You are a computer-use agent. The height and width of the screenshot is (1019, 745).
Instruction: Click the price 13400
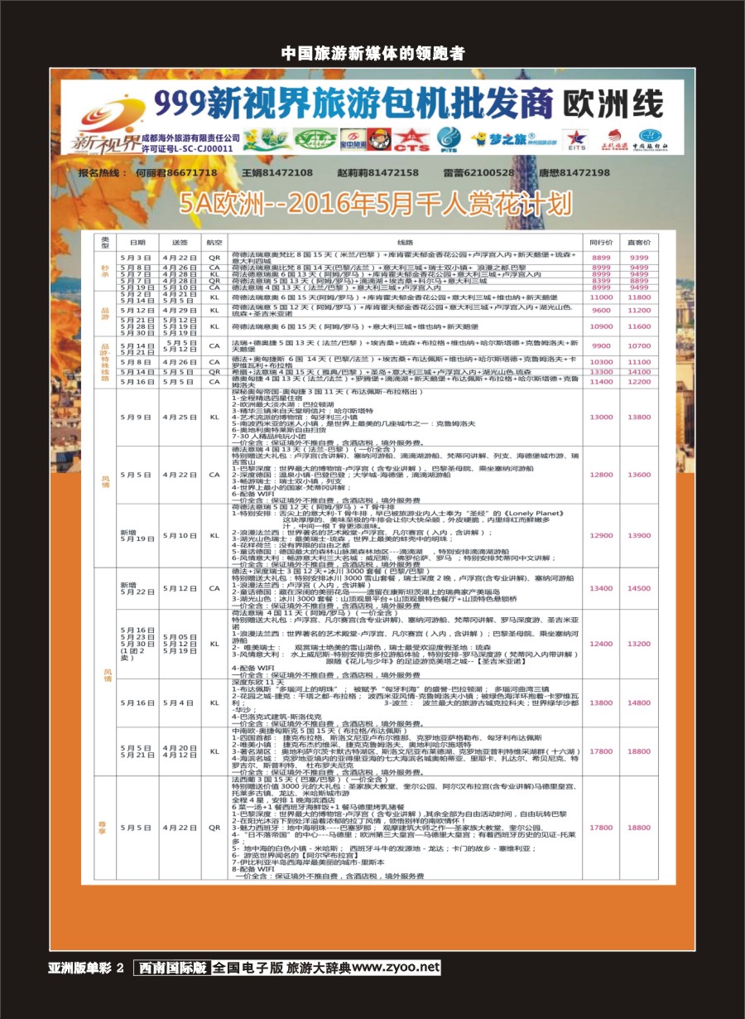pos(601,588)
